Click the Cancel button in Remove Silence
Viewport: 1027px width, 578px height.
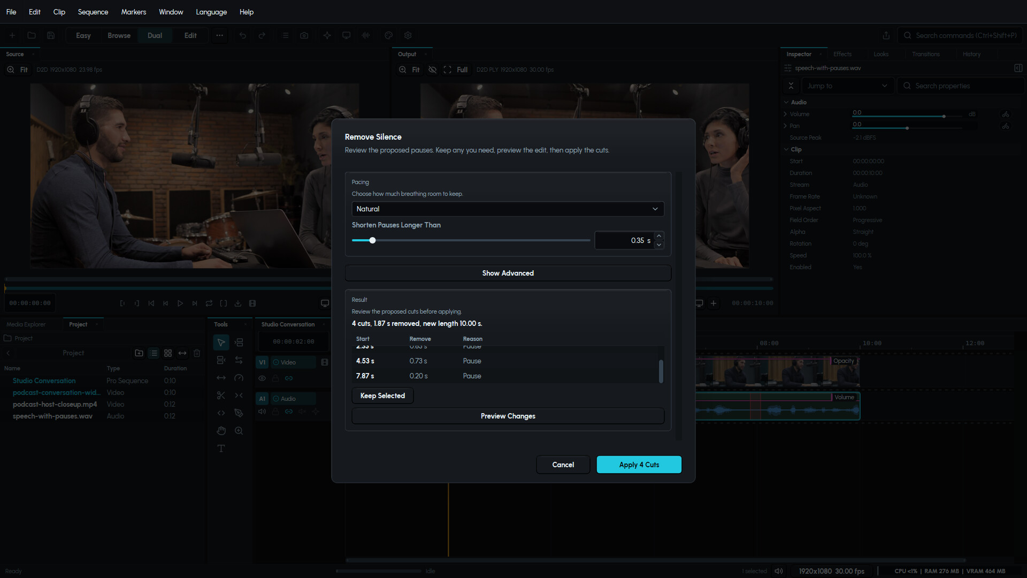(x=563, y=465)
